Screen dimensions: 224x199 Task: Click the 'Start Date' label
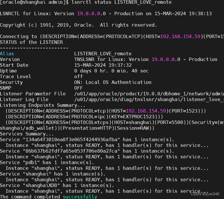(14, 65)
